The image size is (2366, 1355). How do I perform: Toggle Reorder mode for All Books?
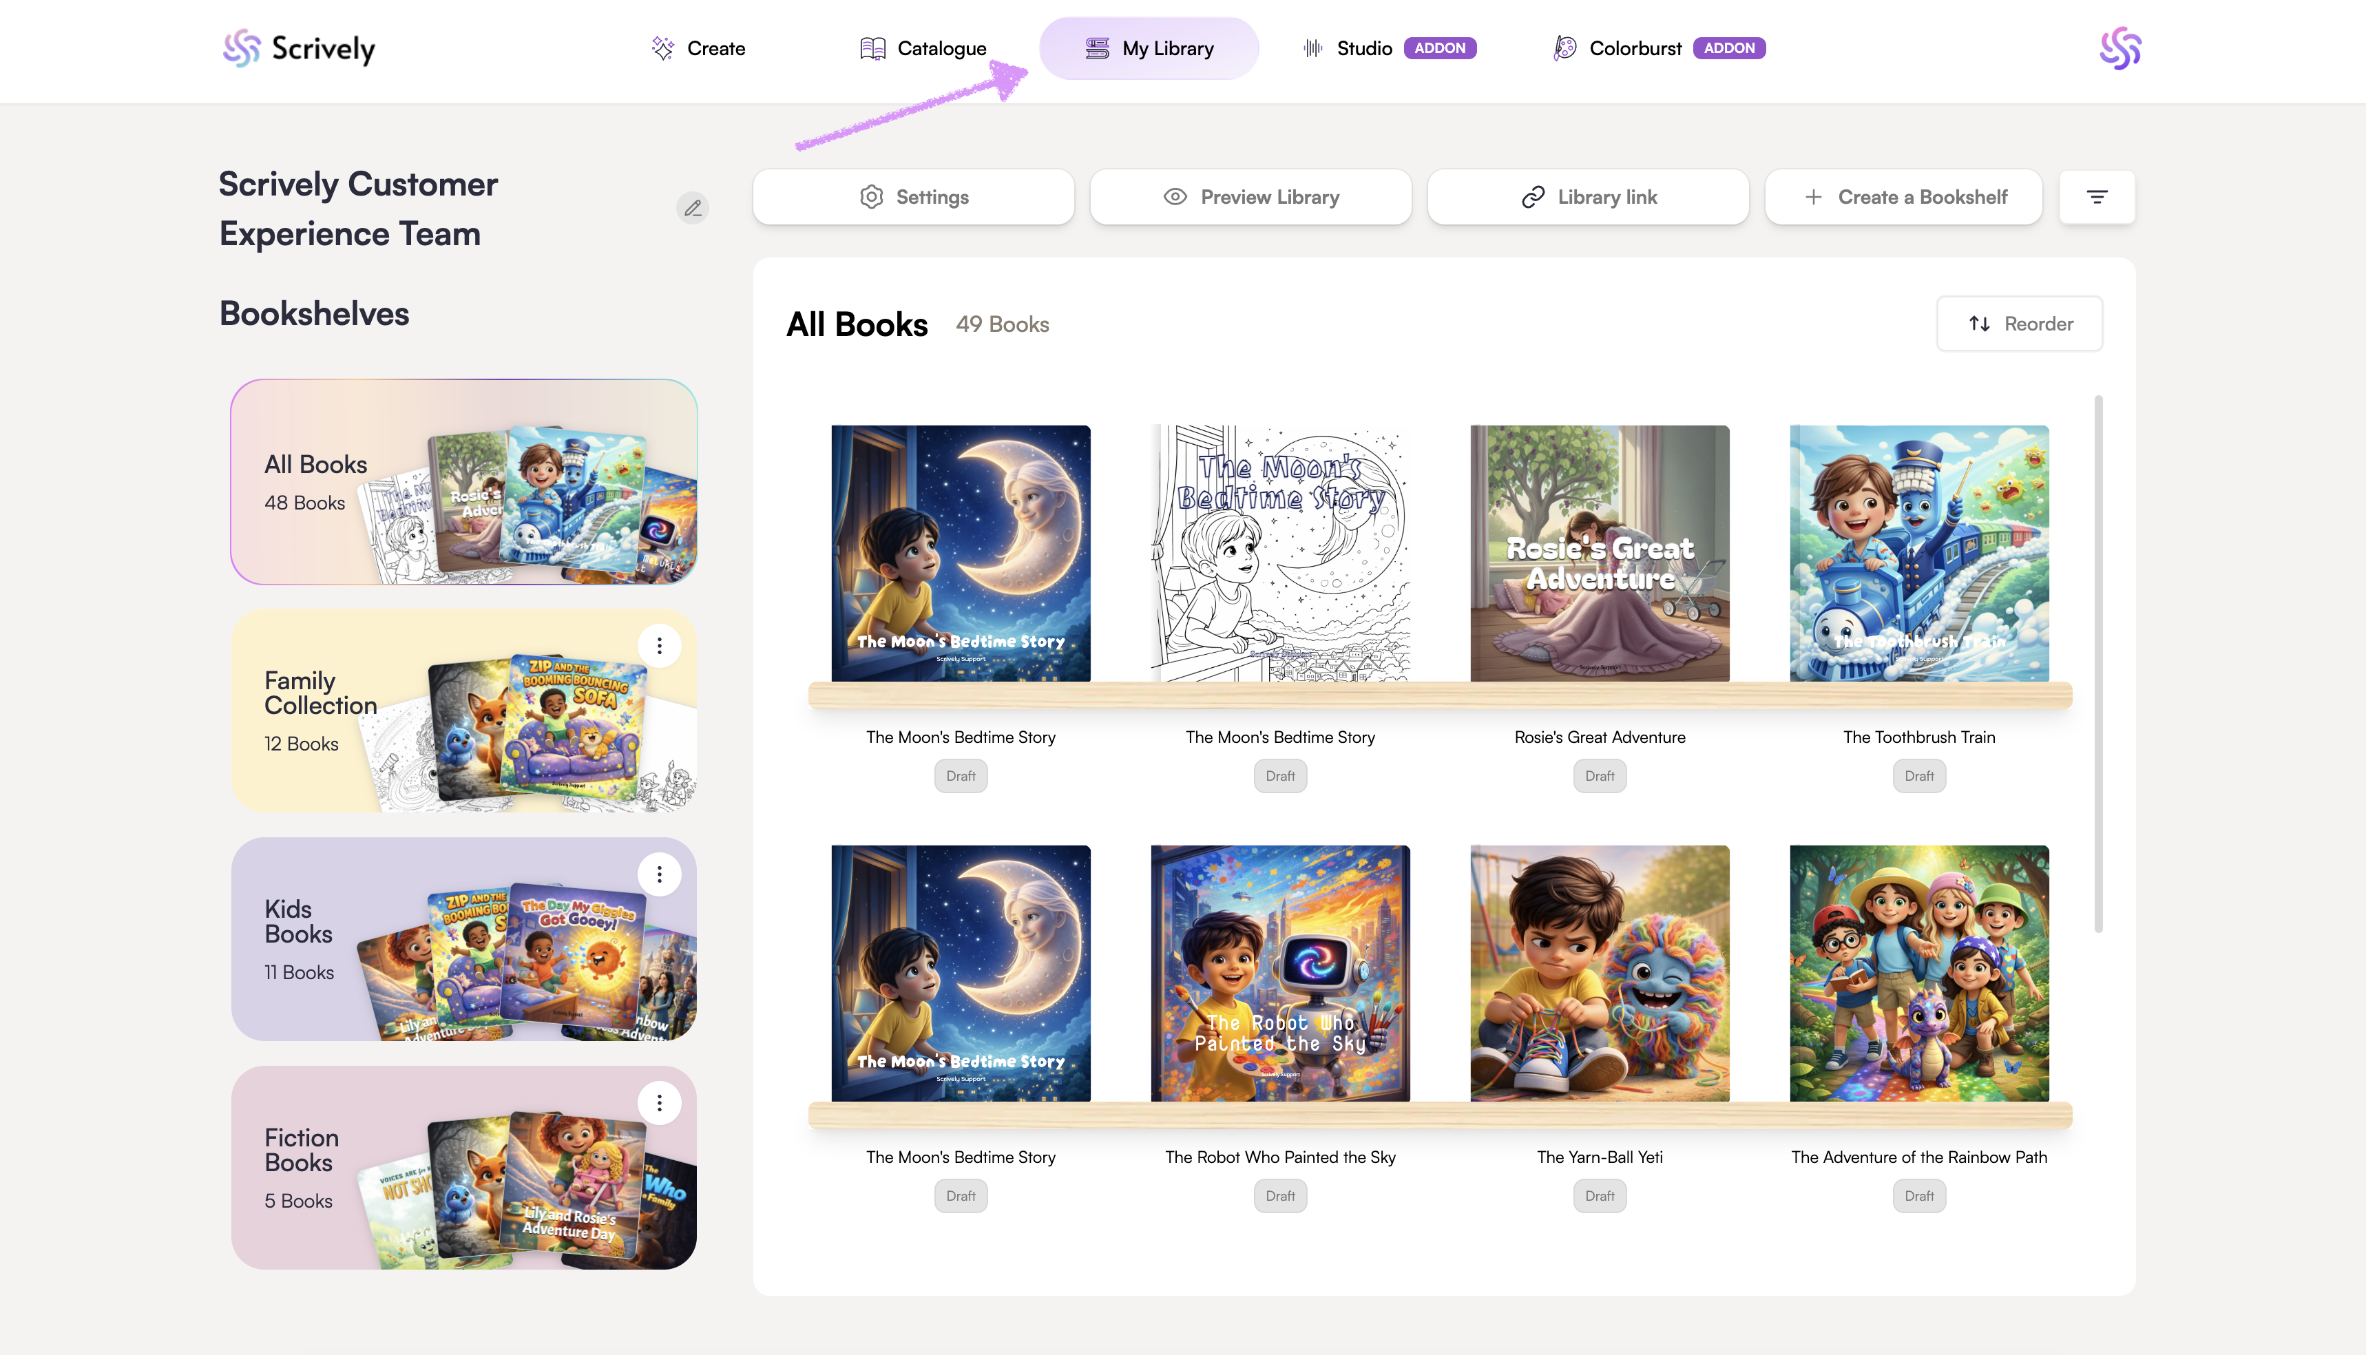point(2019,324)
